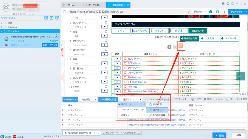Select the ミュージック discography filter
The height and width of the screenshot is (139, 248).
(x=140, y=31)
